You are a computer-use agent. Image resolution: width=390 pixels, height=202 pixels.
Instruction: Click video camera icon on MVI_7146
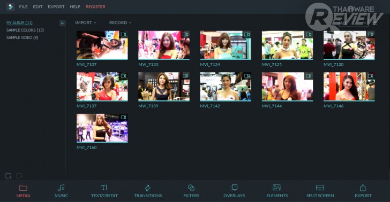tap(370, 76)
